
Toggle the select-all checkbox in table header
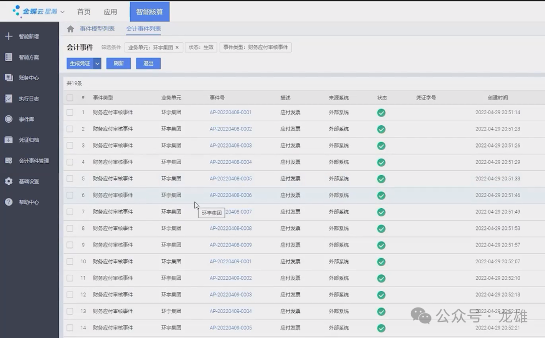pyautogui.click(x=70, y=98)
